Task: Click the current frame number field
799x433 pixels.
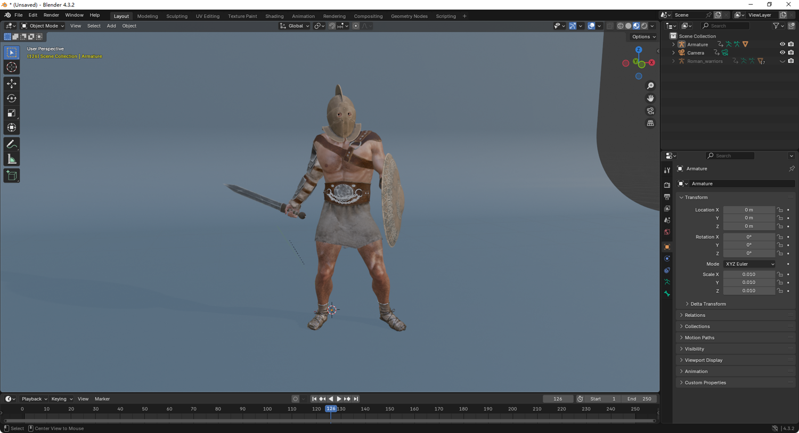Action: [558, 399]
